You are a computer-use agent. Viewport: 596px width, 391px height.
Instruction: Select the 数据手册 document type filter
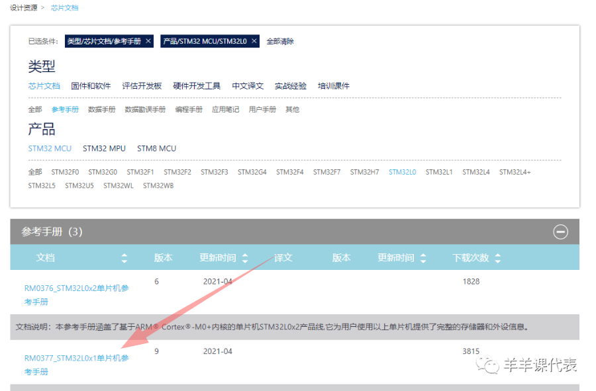pos(101,109)
